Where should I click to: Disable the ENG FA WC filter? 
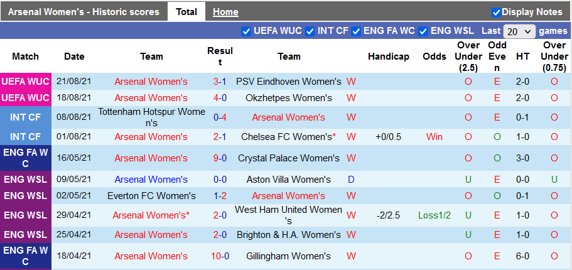(x=357, y=31)
